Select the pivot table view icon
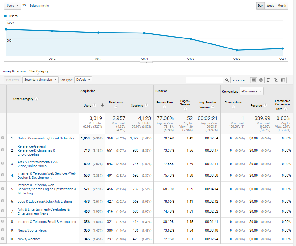296x246 pixels. (283, 80)
